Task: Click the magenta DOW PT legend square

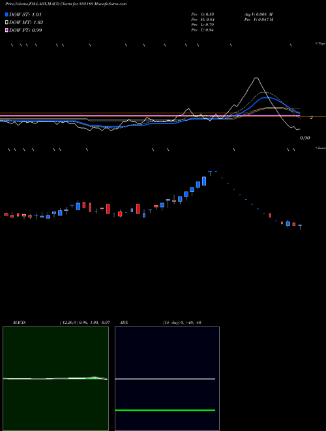Action: click(7, 30)
